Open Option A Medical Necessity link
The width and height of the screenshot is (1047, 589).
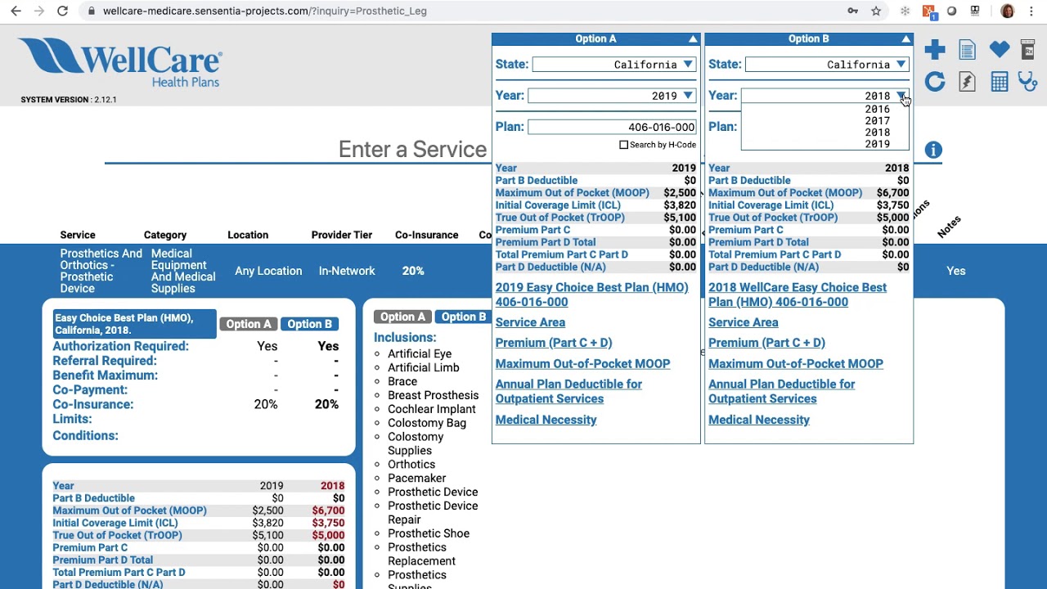[x=546, y=420]
